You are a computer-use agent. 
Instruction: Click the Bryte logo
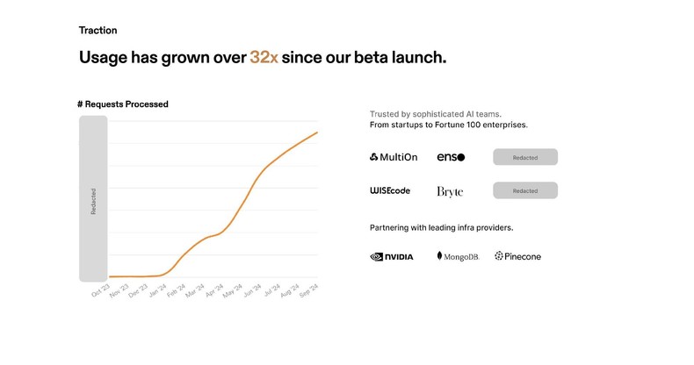(450, 191)
